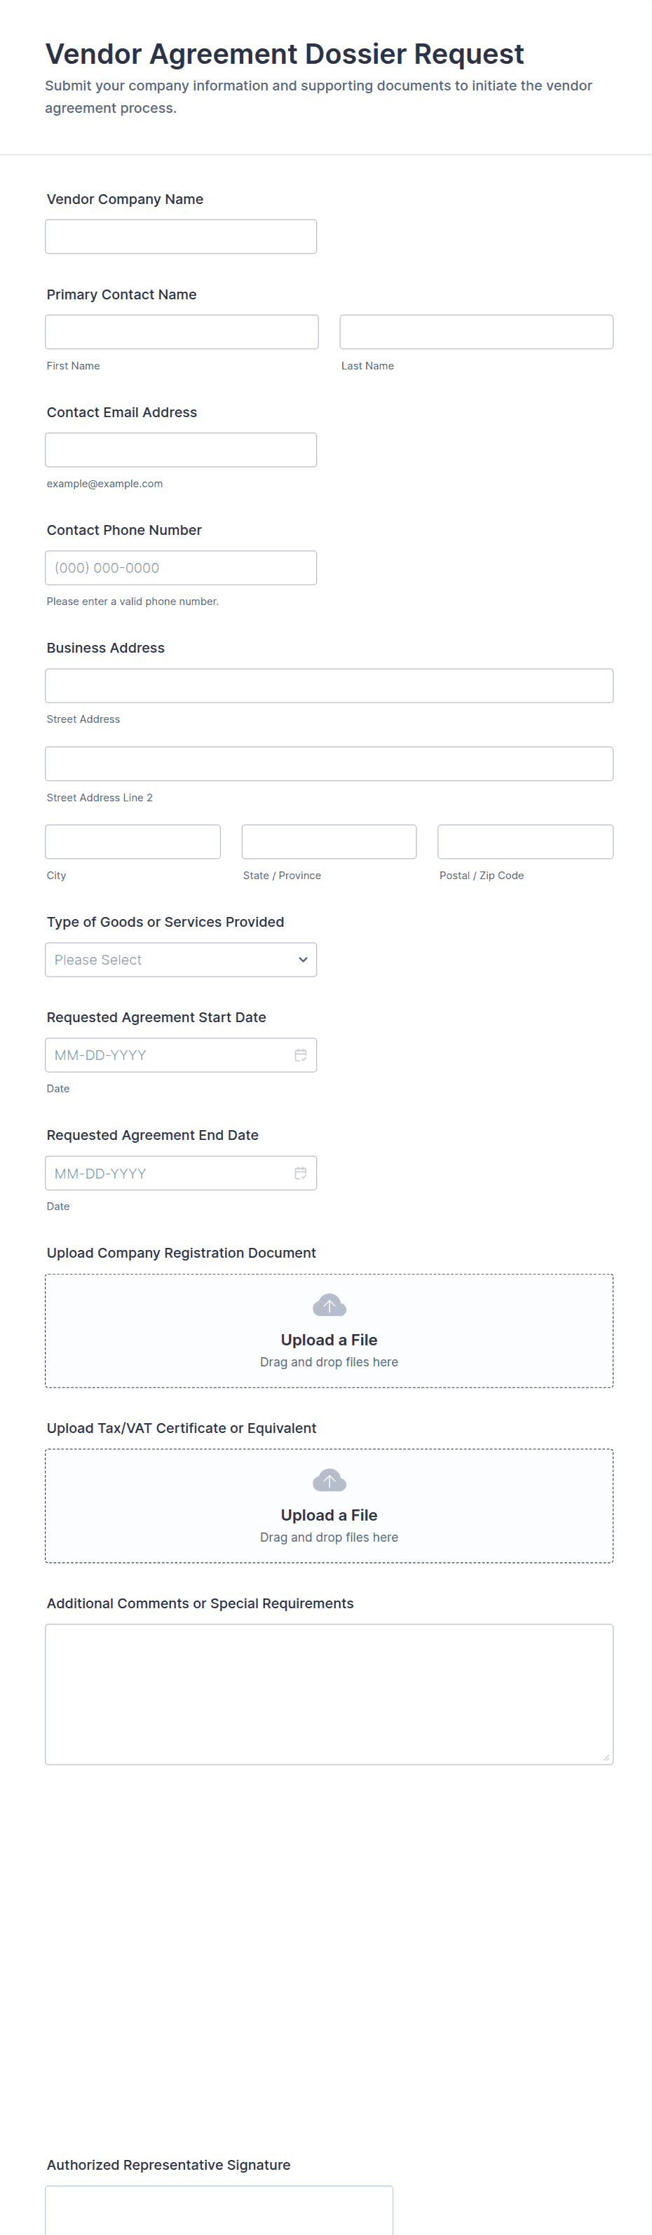Click the Street Address Line 2 field
Image resolution: width=652 pixels, height=2235 pixels.
(x=329, y=763)
